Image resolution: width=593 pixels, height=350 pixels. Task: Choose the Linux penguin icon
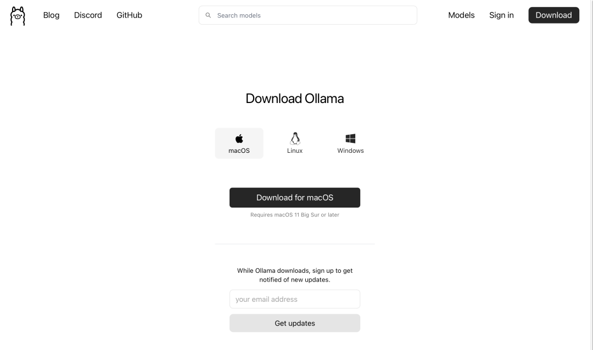295,139
